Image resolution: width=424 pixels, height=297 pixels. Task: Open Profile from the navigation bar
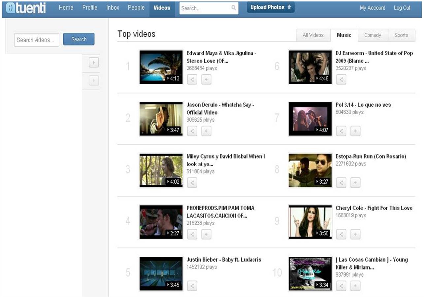pos(90,8)
